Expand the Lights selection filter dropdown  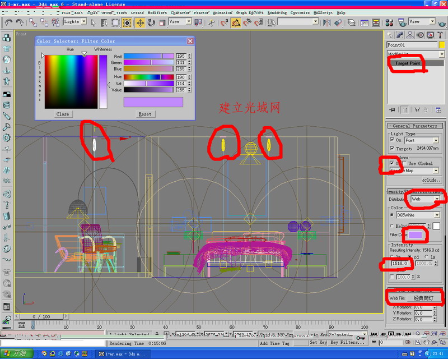click(x=83, y=22)
